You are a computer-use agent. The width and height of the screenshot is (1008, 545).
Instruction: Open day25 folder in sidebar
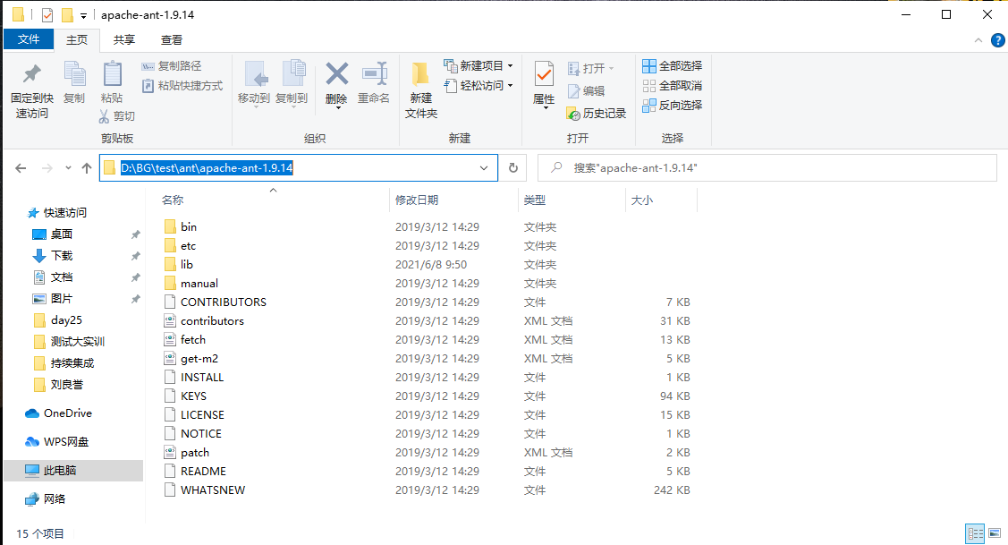point(58,320)
